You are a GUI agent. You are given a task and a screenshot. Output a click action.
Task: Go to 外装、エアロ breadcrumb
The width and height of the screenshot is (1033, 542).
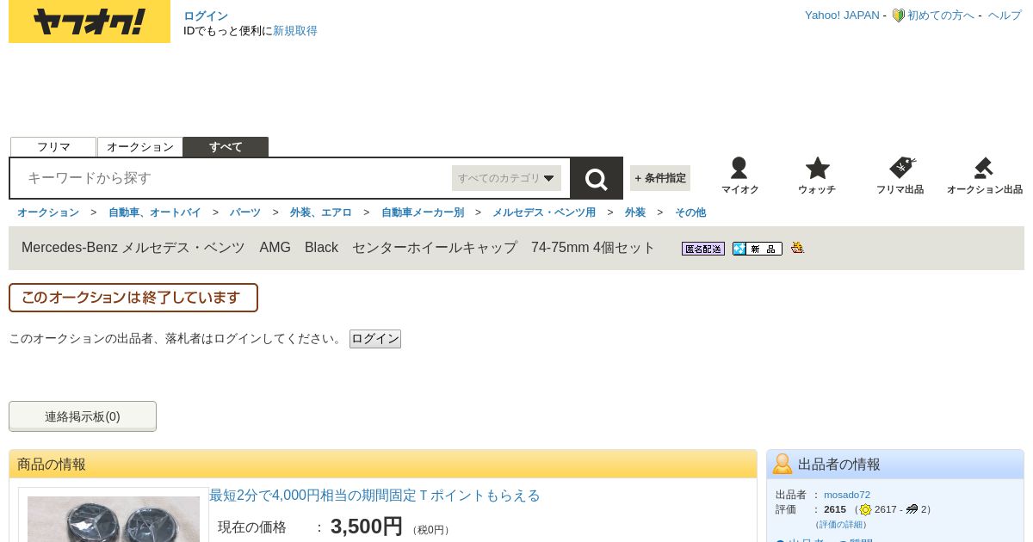pyautogui.click(x=321, y=212)
